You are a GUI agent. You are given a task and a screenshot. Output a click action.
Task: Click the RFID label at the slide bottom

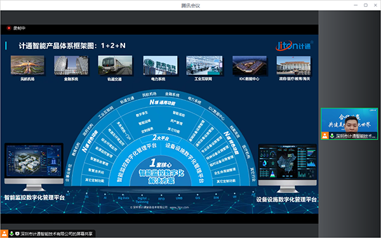coord(161,199)
